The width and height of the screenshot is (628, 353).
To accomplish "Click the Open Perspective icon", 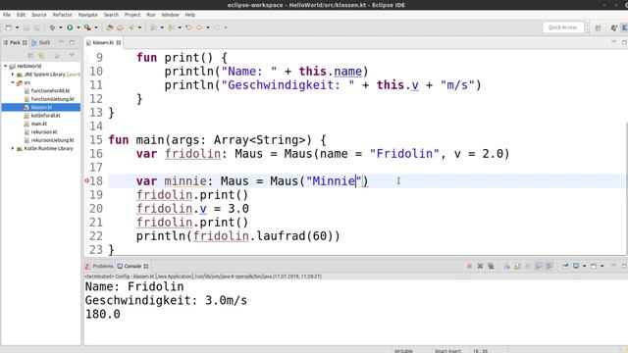I will [x=598, y=27].
